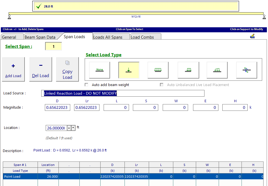Switch to the General tab

[12, 37]
